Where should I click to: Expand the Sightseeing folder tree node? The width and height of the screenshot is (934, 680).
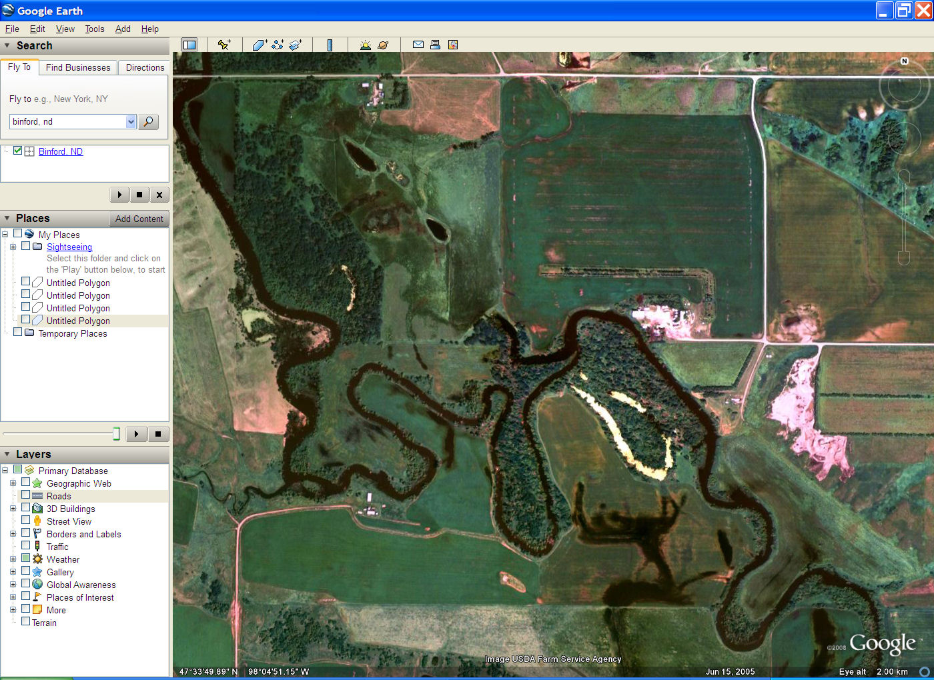13,247
